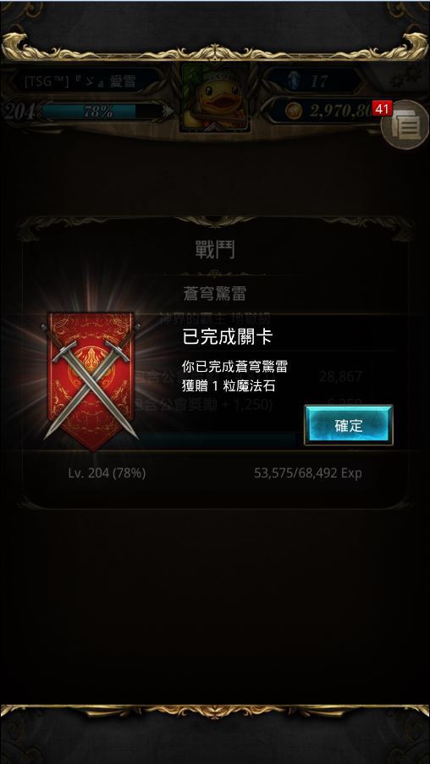
Task: Confirm the stage clear with the 確定 button
Action: [x=349, y=425]
